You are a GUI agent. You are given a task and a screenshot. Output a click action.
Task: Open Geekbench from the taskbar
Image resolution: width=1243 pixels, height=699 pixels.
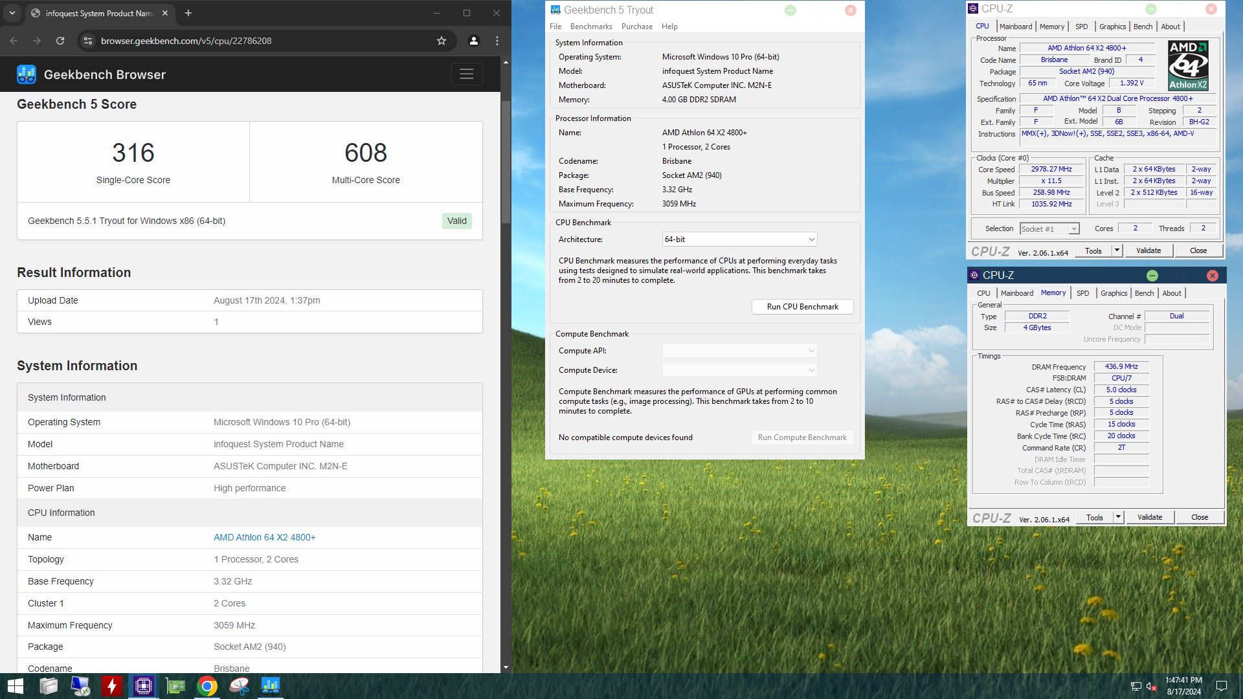pyautogui.click(x=270, y=686)
